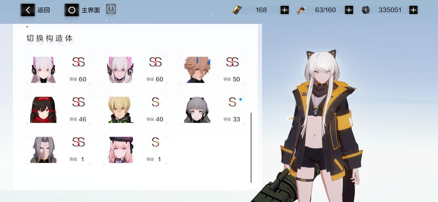Open the main menu circle icon
Image resolution: width=438 pixels, height=202 pixels.
click(72, 10)
